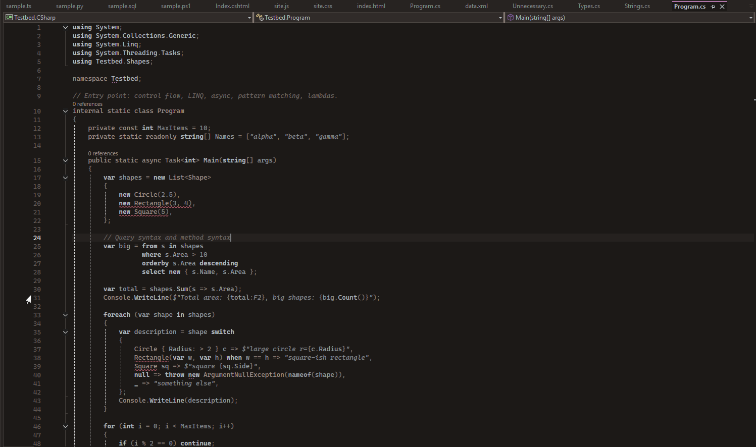Switch to the sample.py tab
This screenshot has width=756, height=447.
[70, 6]
